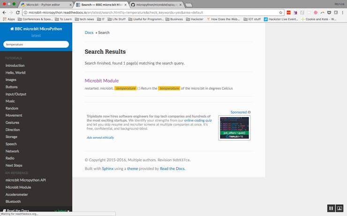Click the shield extension icon in toolbar
347x216 pixels.
pyautogui.click(x=329, y=13)
